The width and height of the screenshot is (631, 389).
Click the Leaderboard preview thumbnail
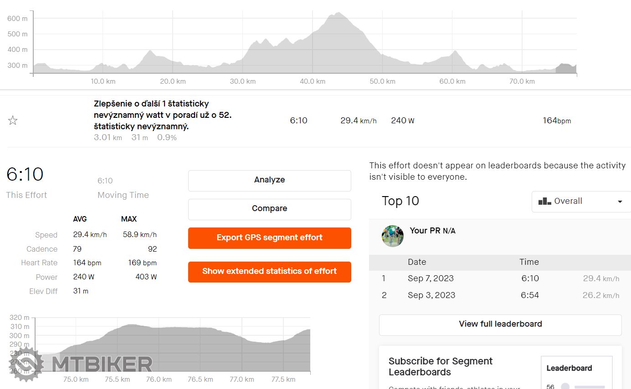576,373
